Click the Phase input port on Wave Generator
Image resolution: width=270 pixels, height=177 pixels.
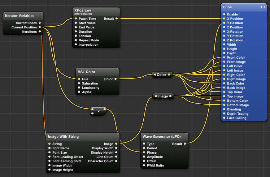144,153
